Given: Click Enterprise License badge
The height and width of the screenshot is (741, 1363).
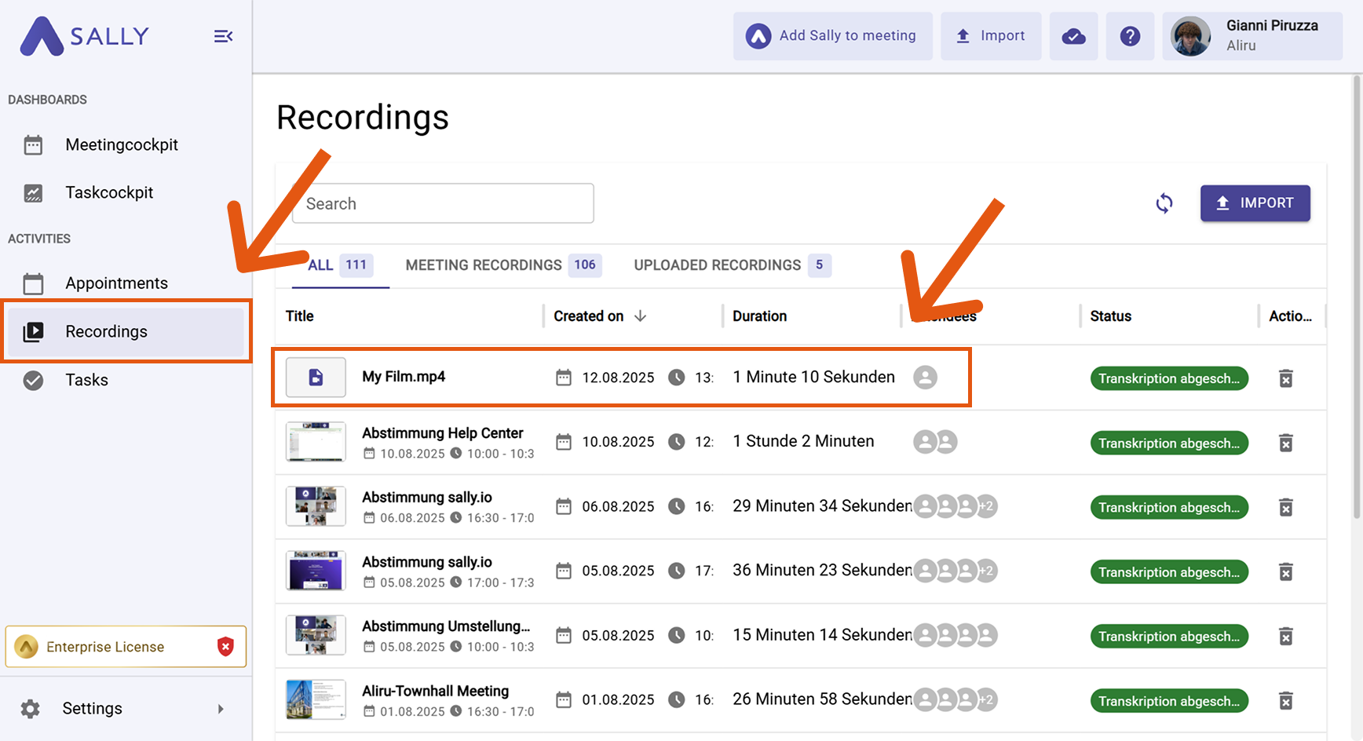Looking at the screenshot, I should click(126, 647).
